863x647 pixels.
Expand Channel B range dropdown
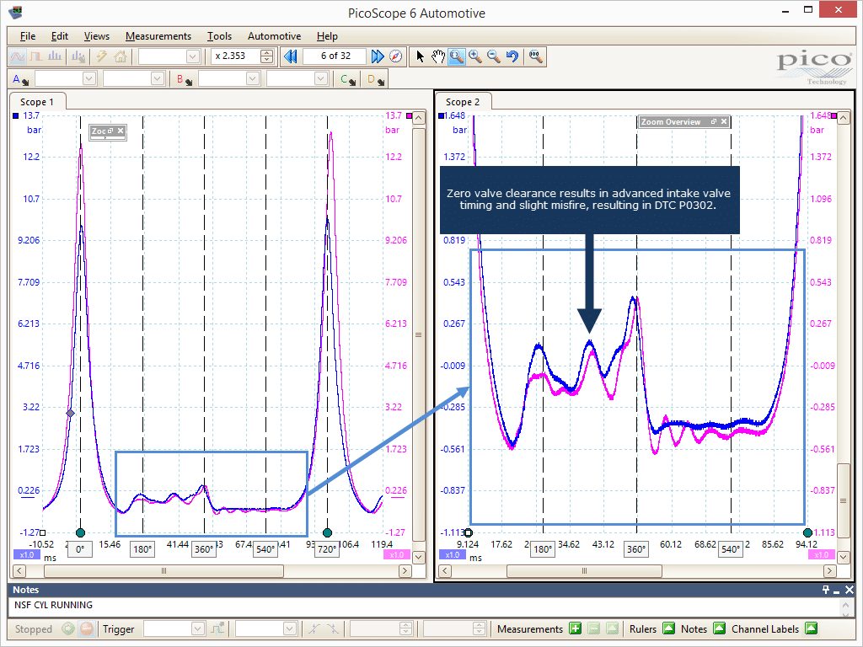coord(229,79)
